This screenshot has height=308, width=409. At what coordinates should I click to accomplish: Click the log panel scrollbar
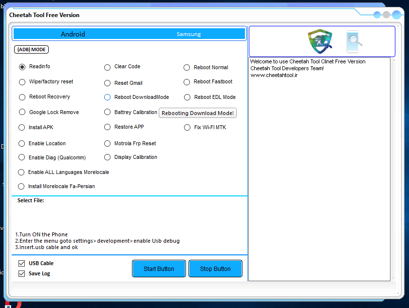click(393, 169)
